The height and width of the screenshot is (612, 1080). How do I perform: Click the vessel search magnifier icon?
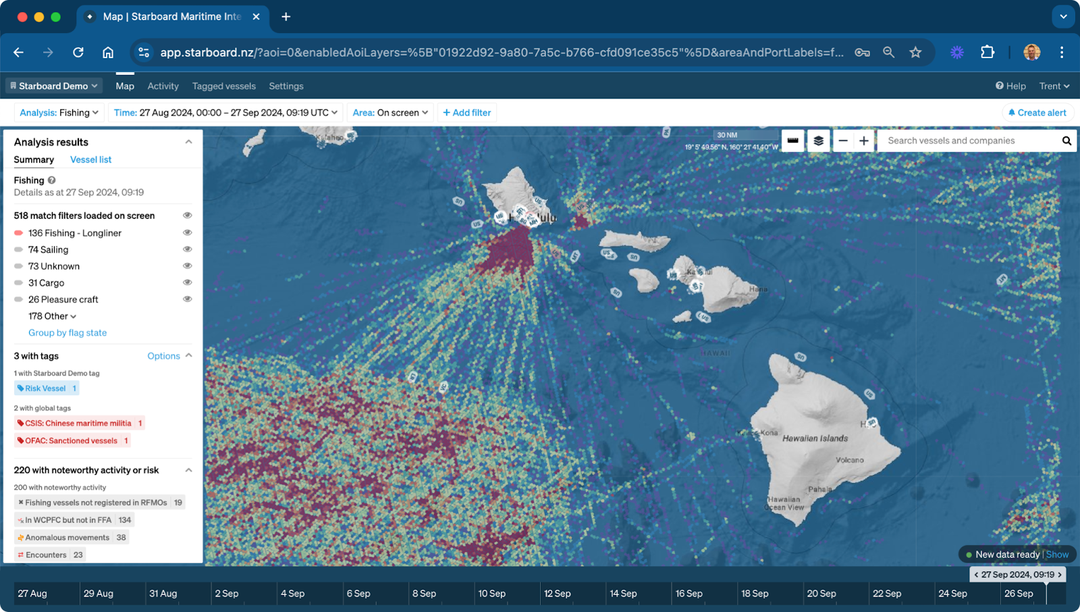point(1066,141)
